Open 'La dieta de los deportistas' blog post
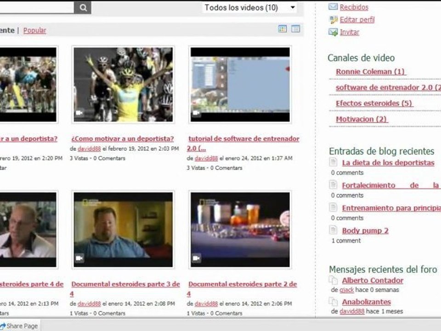 388,163
